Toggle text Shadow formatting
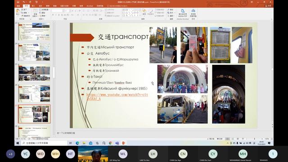 point(62,15)
